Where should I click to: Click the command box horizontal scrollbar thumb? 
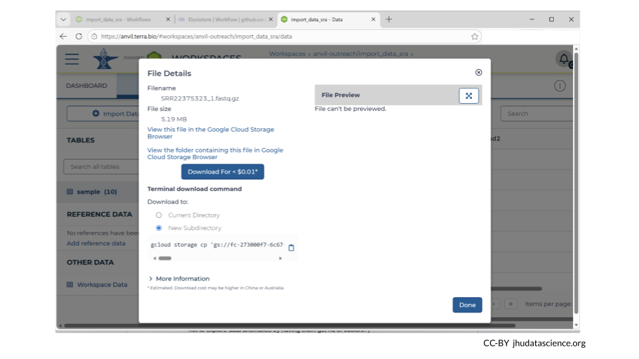pos(165,258)
